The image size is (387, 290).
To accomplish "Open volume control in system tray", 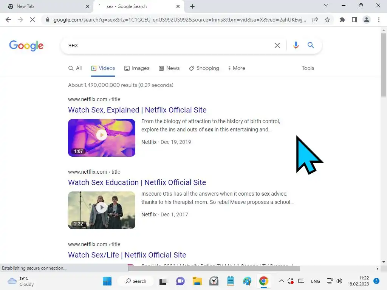I will [339, 281].
